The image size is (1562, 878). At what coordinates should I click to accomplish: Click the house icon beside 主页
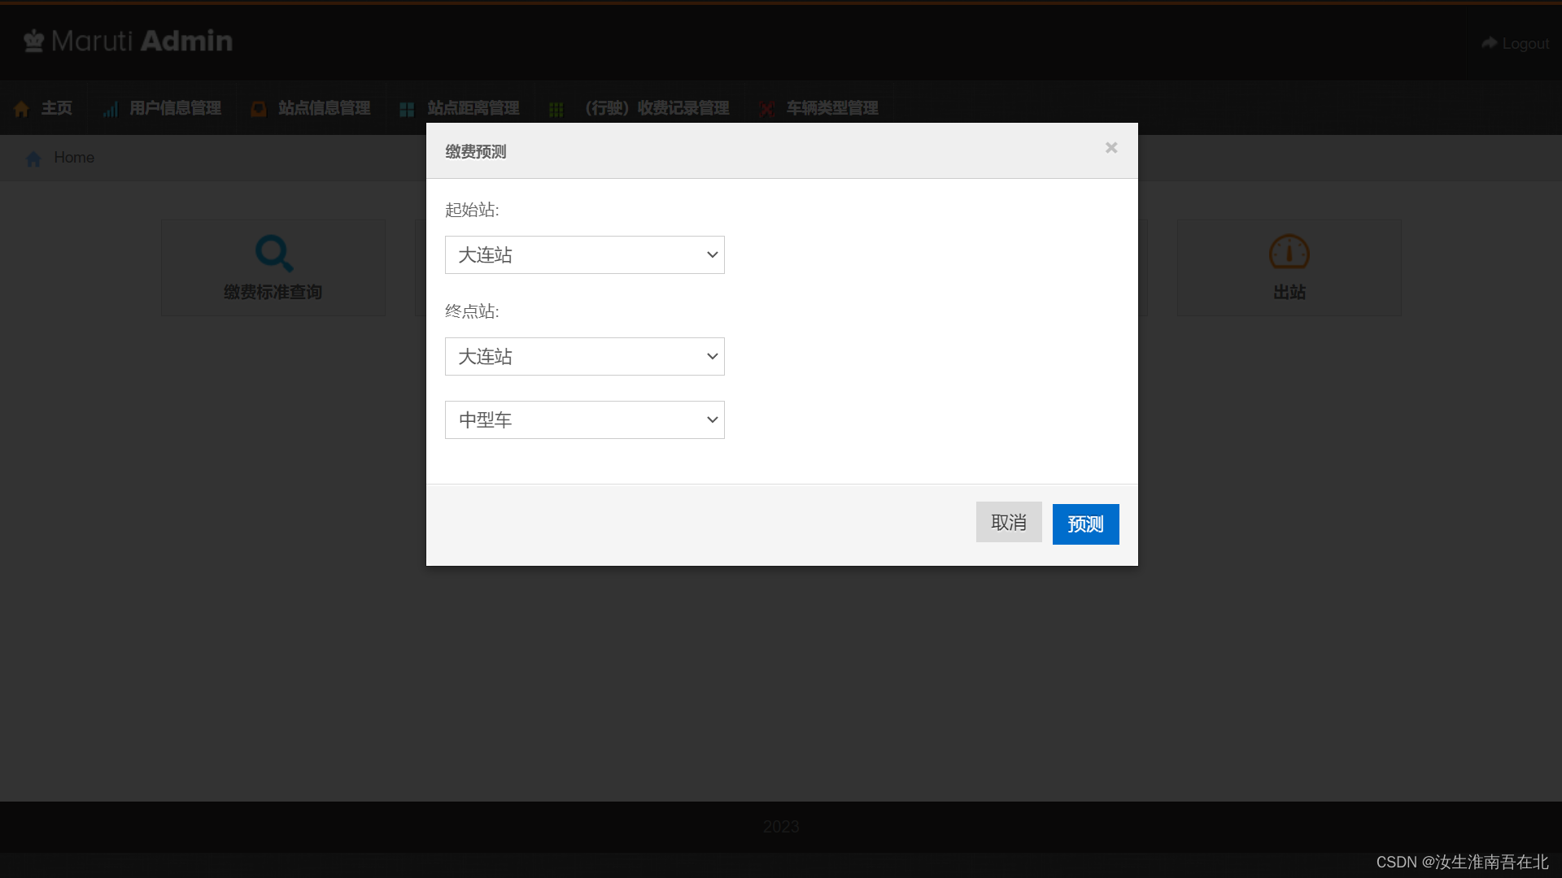click(x=22, y=109)
